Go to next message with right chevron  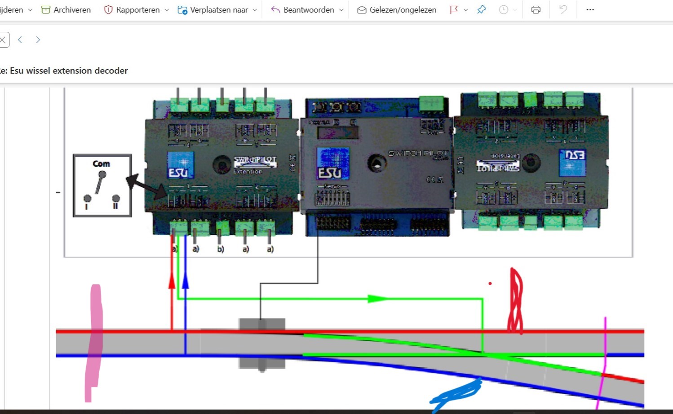(38, 40)
